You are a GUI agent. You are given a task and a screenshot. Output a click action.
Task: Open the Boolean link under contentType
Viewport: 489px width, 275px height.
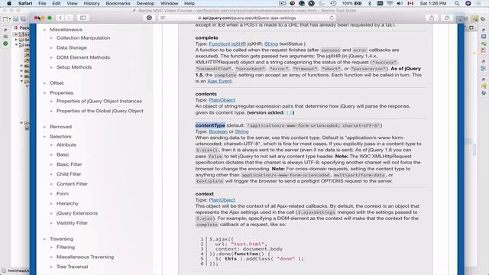click(x=218, y=131)
